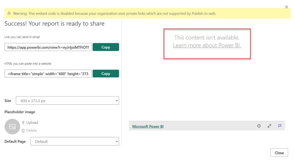Open Learn more about Power BI link
This screenshot has height=160, width=295.
pos(207,45)
